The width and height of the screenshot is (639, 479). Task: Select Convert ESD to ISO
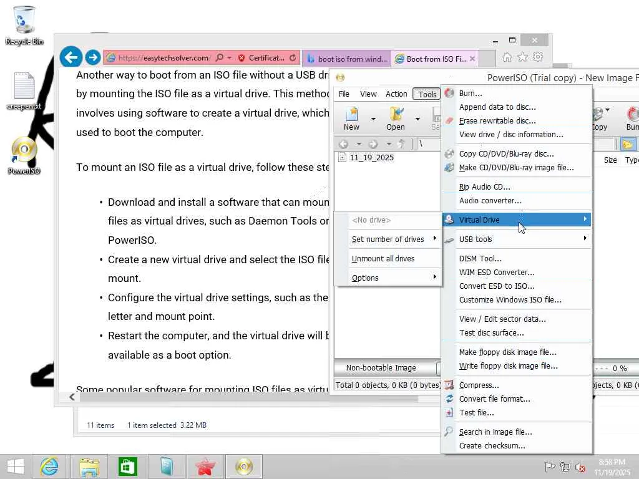(497, 286)
